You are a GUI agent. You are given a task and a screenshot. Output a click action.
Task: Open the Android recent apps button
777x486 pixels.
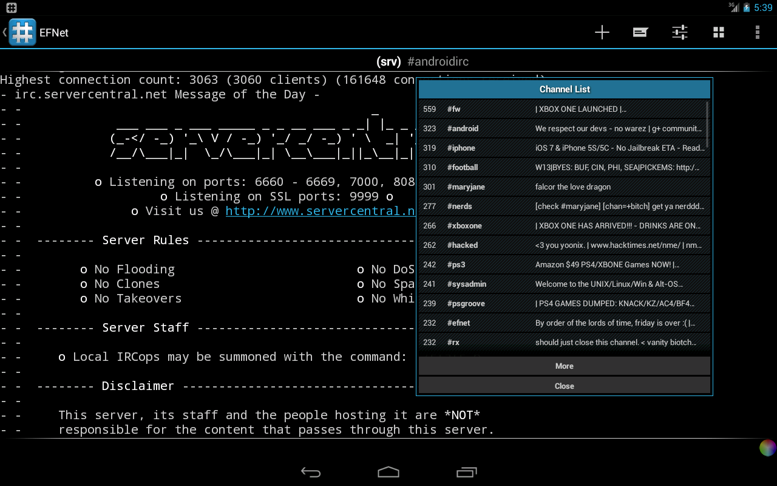466,472
